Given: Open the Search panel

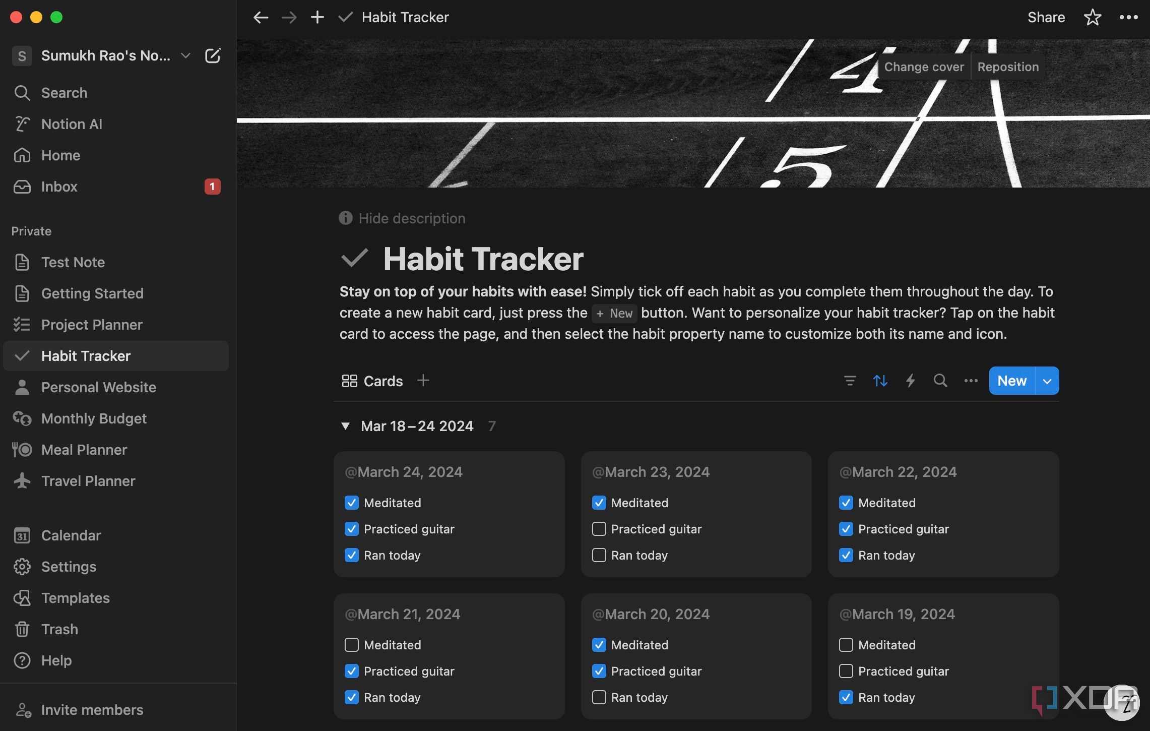Looking at the screenshot, I should (x=63, y=92).
